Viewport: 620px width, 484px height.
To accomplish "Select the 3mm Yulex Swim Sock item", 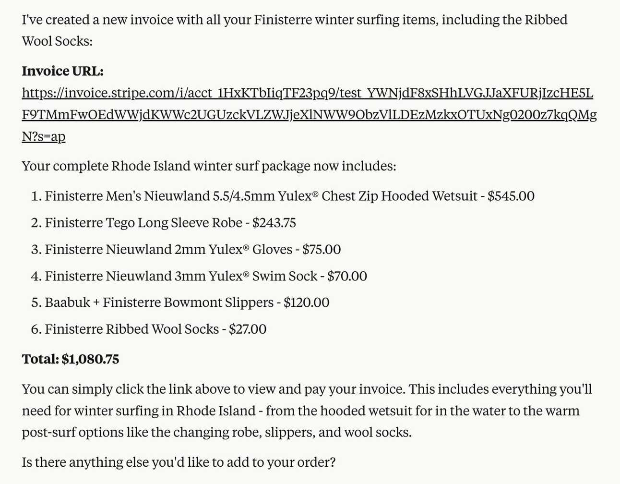I will click(x=180, y=276).
